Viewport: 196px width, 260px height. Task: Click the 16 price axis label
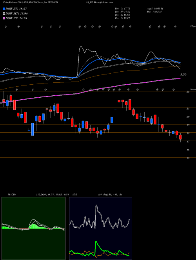(x=188, y=150)
